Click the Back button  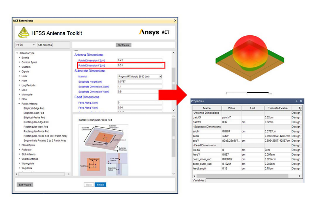pyautogui.click(x=89, y=185)
